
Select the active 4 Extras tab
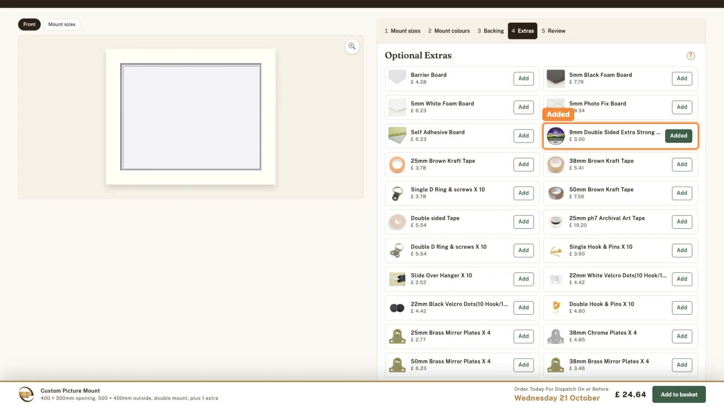[523, 31]
